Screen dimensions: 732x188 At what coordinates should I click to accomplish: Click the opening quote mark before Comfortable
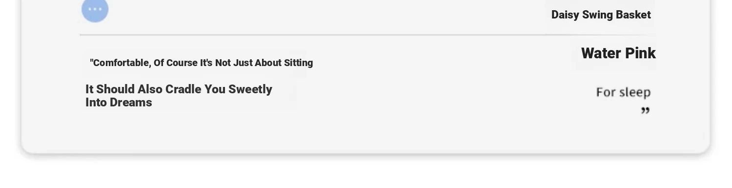(x=91, y=61)
